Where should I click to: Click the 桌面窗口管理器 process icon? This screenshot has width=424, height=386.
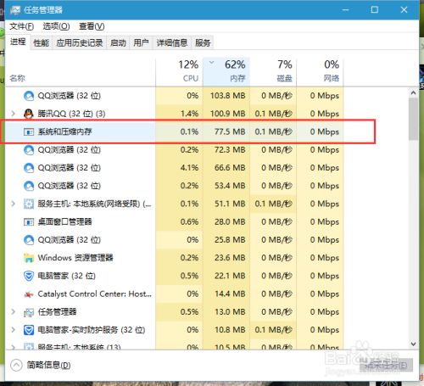[x=29, y=222]
